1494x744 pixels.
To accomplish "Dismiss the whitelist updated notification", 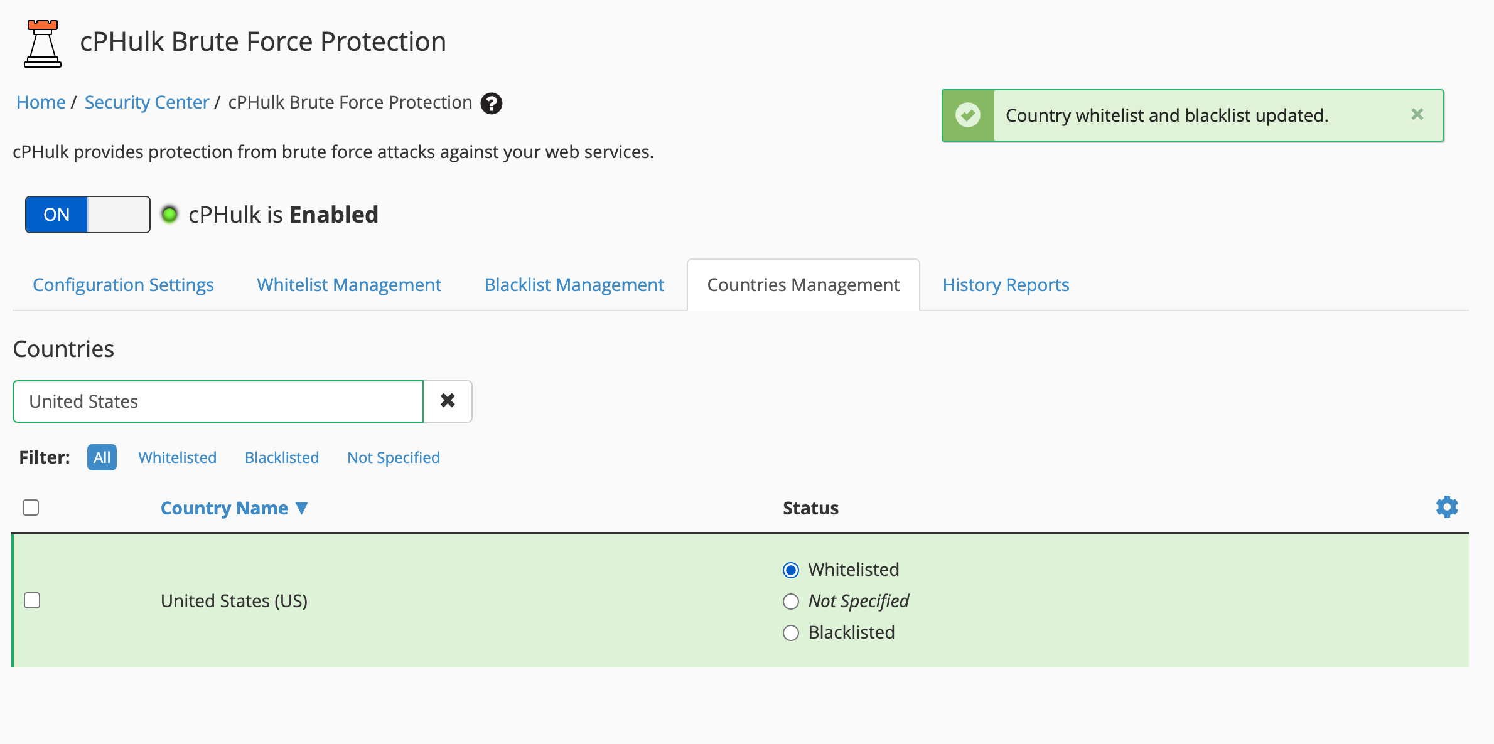I will pyautogui.click(x=1417, y=114).
